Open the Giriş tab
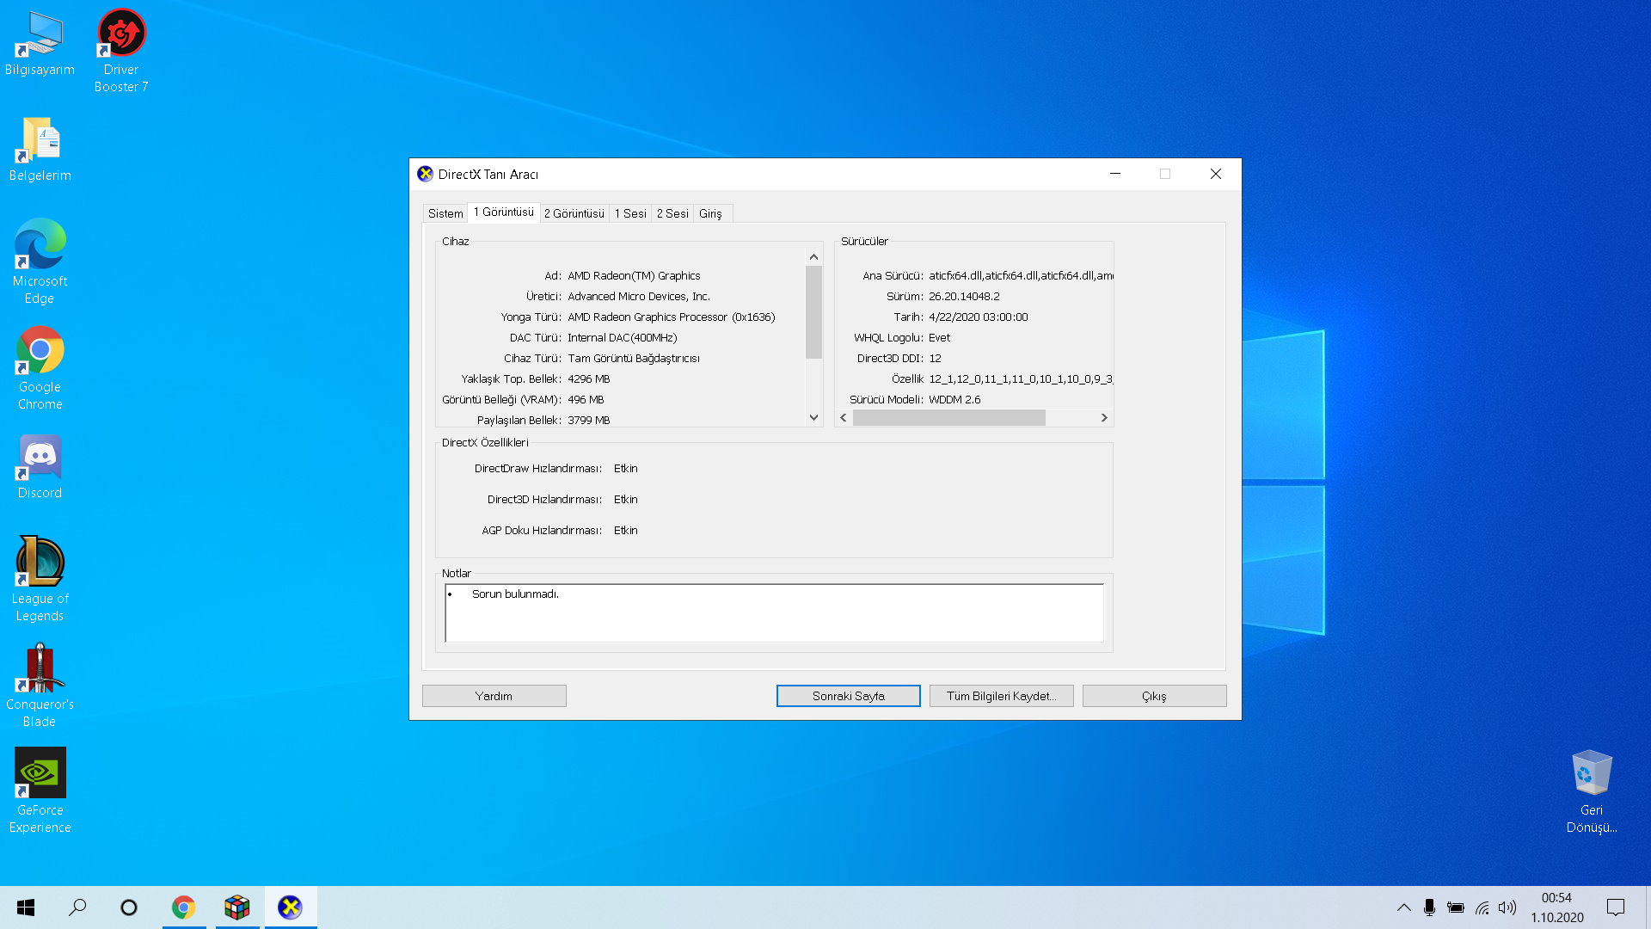The height and width of the screenshot is (929, 1651). coord(710,213)
